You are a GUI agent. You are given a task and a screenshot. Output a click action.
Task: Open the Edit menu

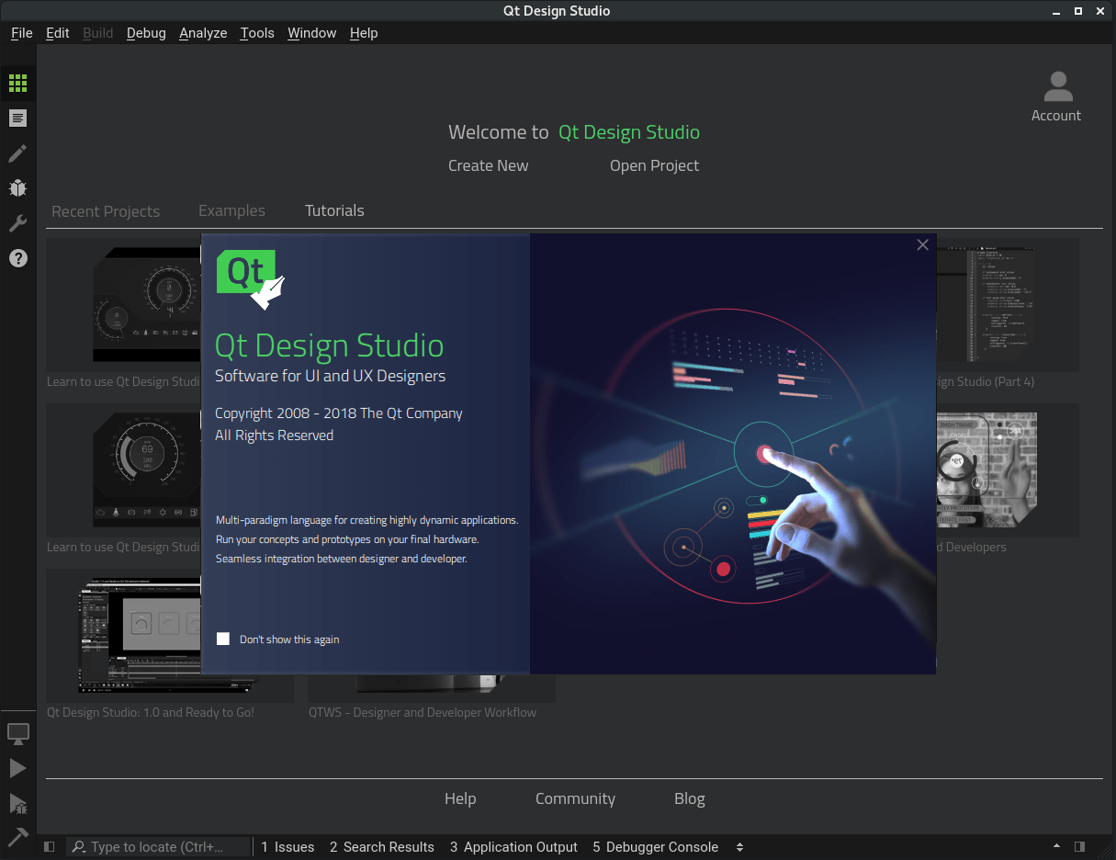(x=58, y=33)
